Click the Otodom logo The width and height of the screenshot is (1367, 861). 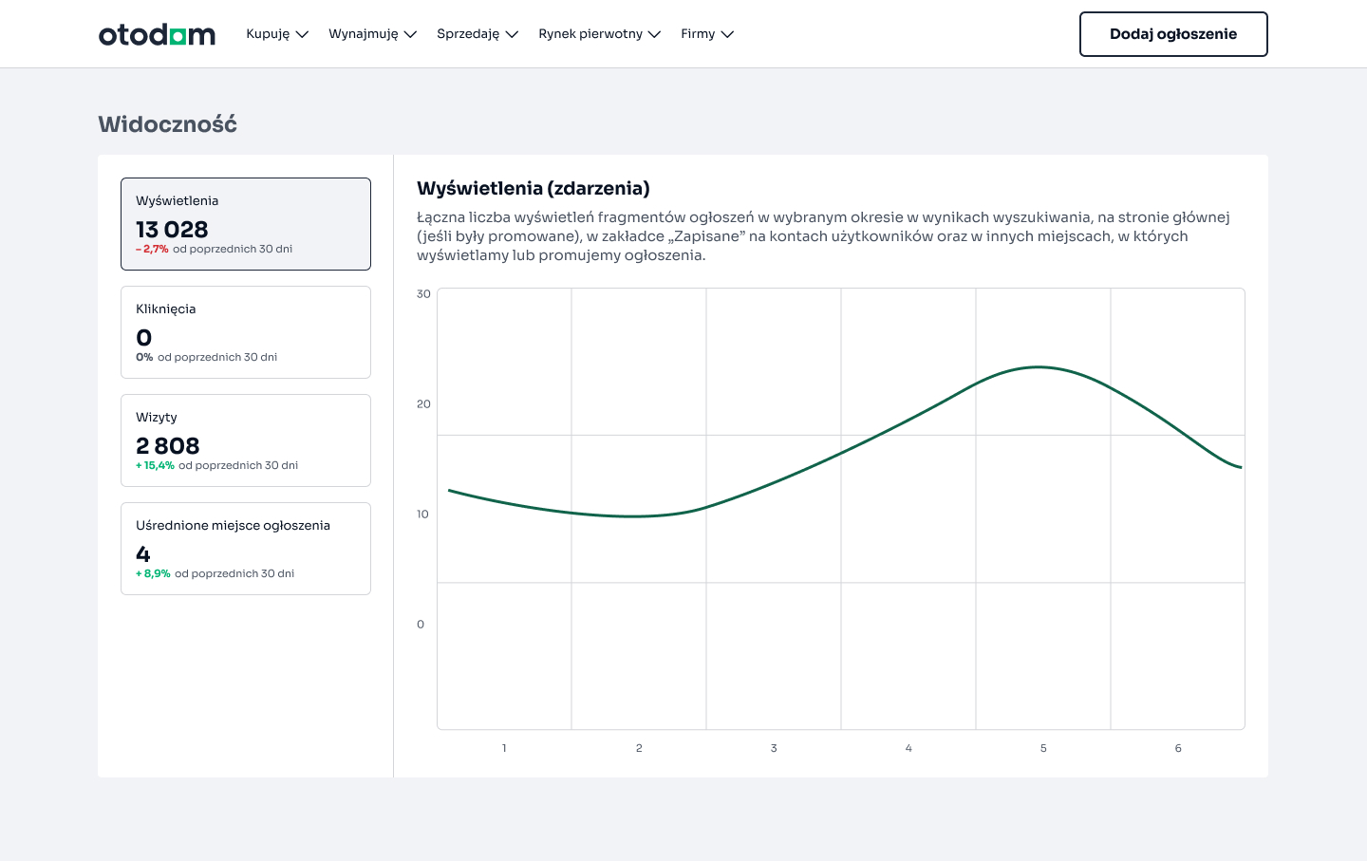(157, 34)
